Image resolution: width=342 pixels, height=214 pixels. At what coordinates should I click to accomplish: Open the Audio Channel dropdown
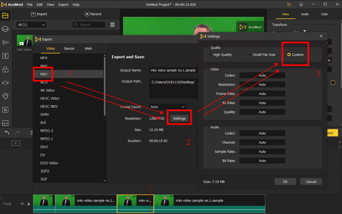(262, 142)
